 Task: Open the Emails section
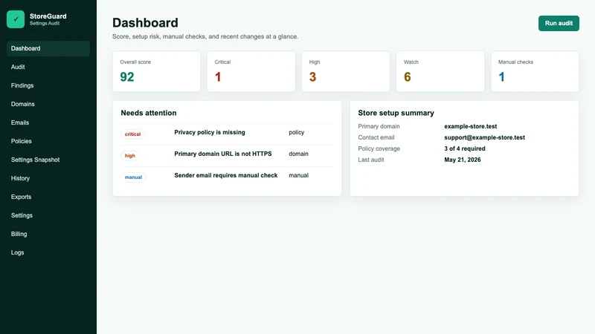pos(48,122)
